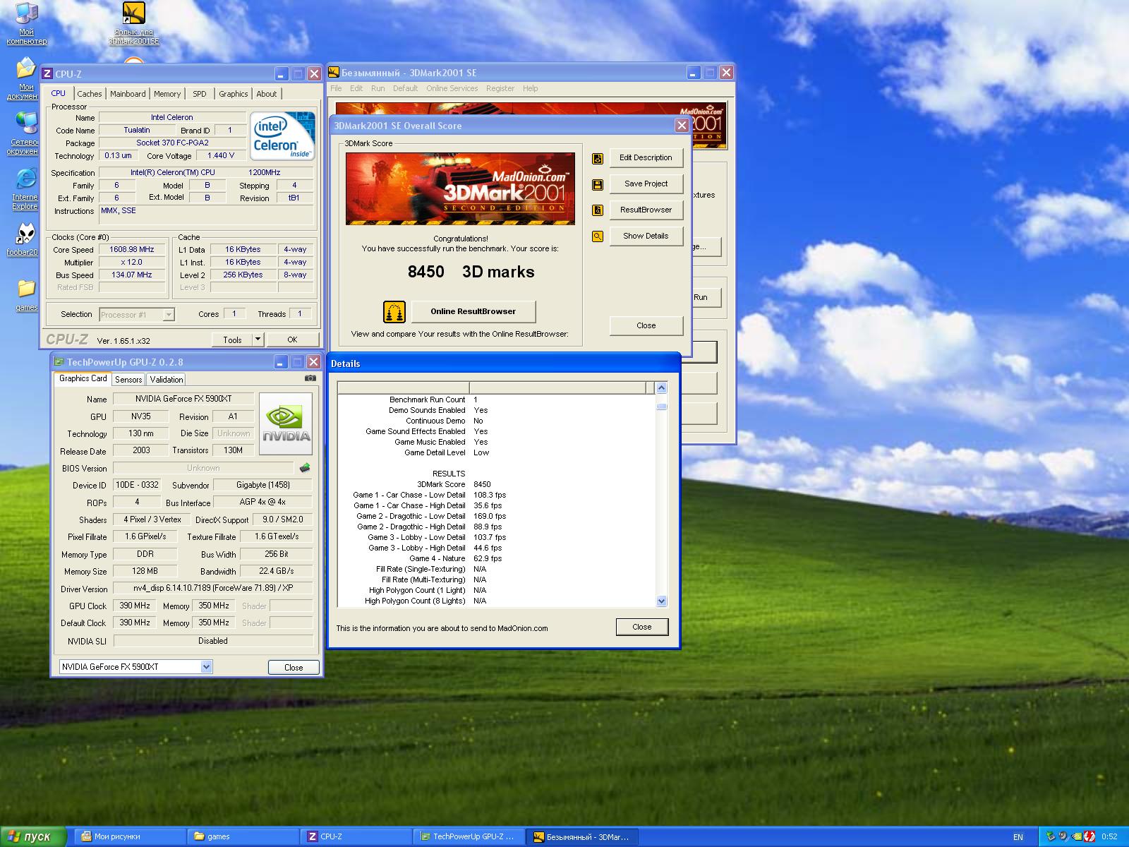Screen dimensions: 1129x847
Task: Open the 3DMark2001 SE desktop shortcut
Action: click(133, 23)
